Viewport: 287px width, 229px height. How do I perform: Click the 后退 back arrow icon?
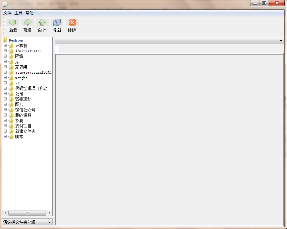point(13,22)
